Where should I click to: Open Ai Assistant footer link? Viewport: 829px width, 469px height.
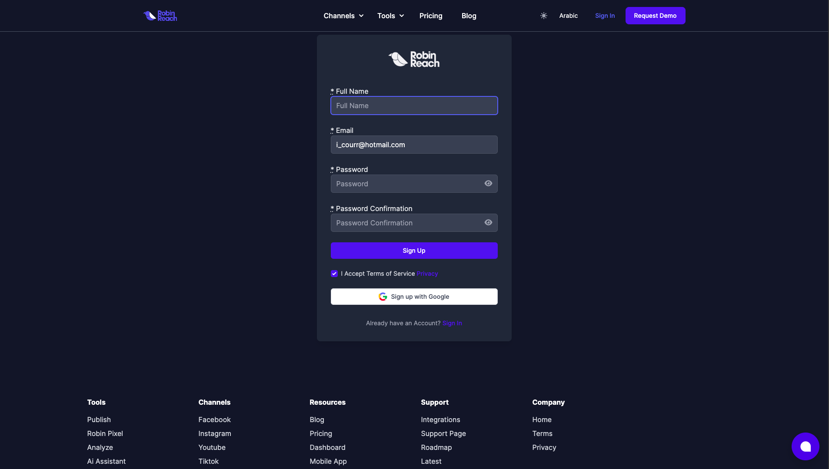106,461
